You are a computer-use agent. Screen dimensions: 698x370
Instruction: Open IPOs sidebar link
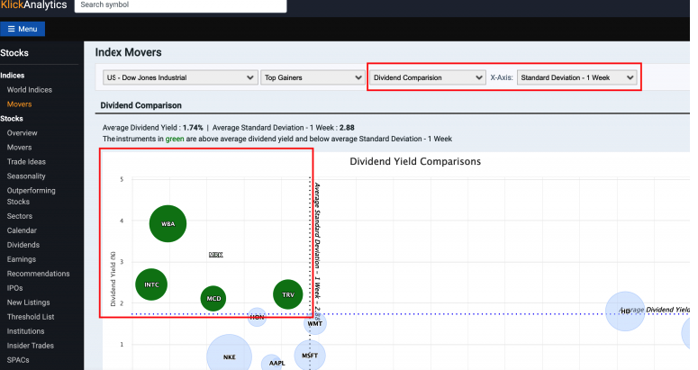14,288
